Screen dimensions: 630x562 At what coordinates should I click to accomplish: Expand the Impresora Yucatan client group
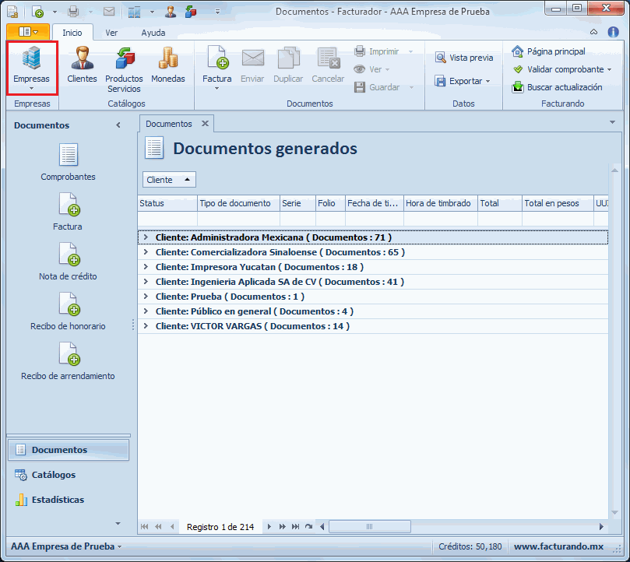pos(145,267)
